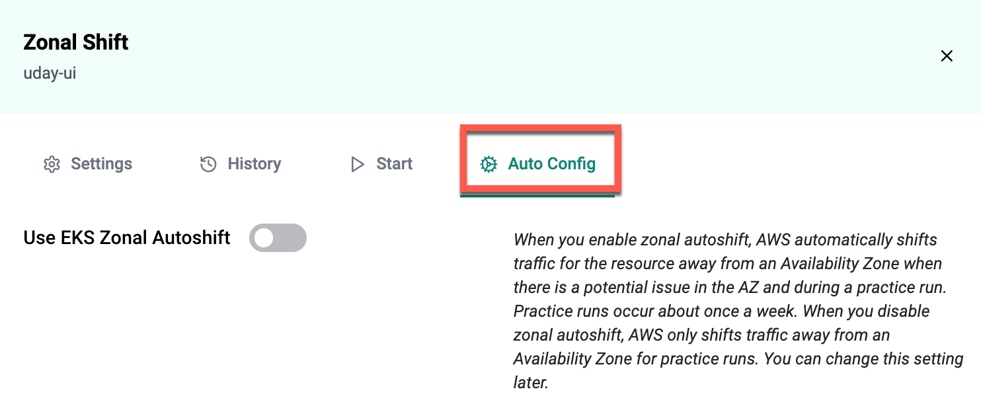Click the "uday-ui" cluster name subtitle
The width and height of the screenshot is (981, 418).
coord(50,73)
